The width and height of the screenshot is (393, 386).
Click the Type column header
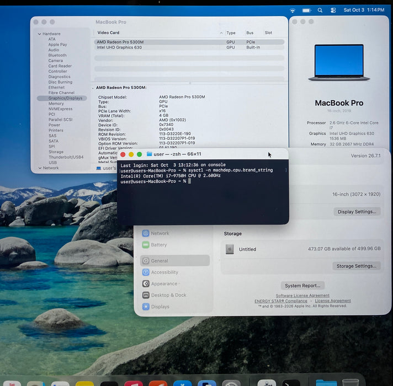click(x=231, y=33)
